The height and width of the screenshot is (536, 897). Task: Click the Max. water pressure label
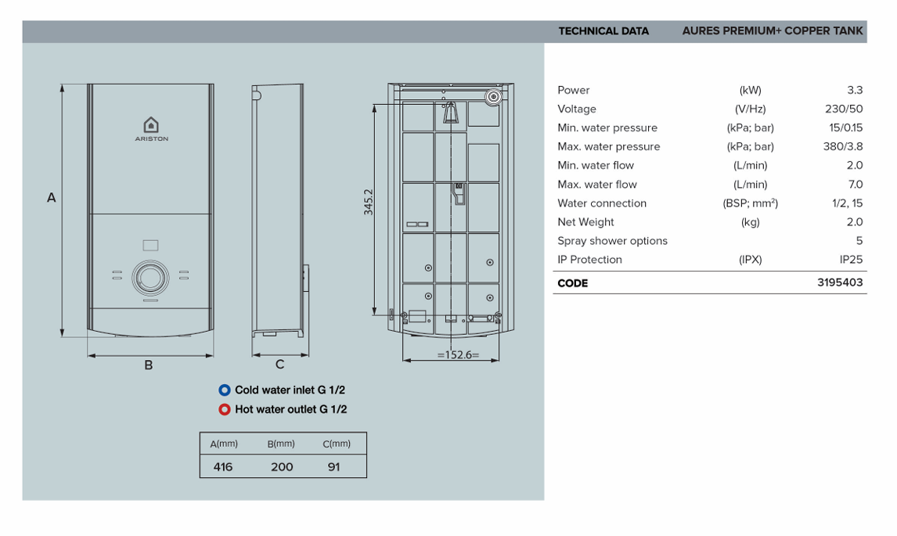click(609, 147)
